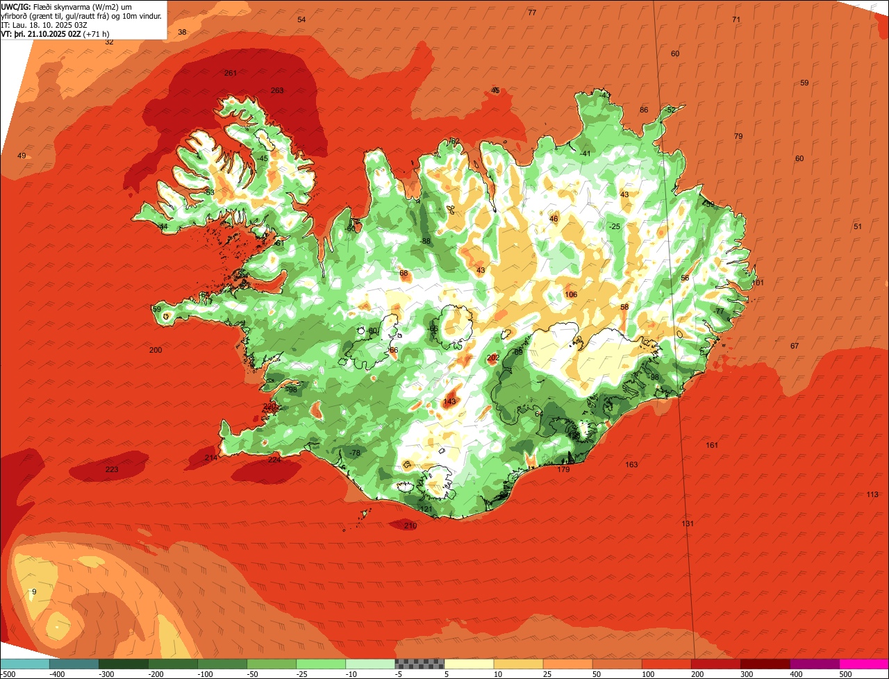Click the purple legend swatch between 400 and 500
Image resolution: width=889 pixels, height=679 pixels.
[x=815, y=664]
